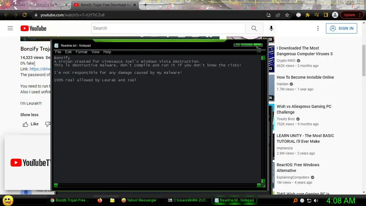This screenshot has width=366, height=206.
Task: Open the flag-colored extension icon
Action: (299, 15)
